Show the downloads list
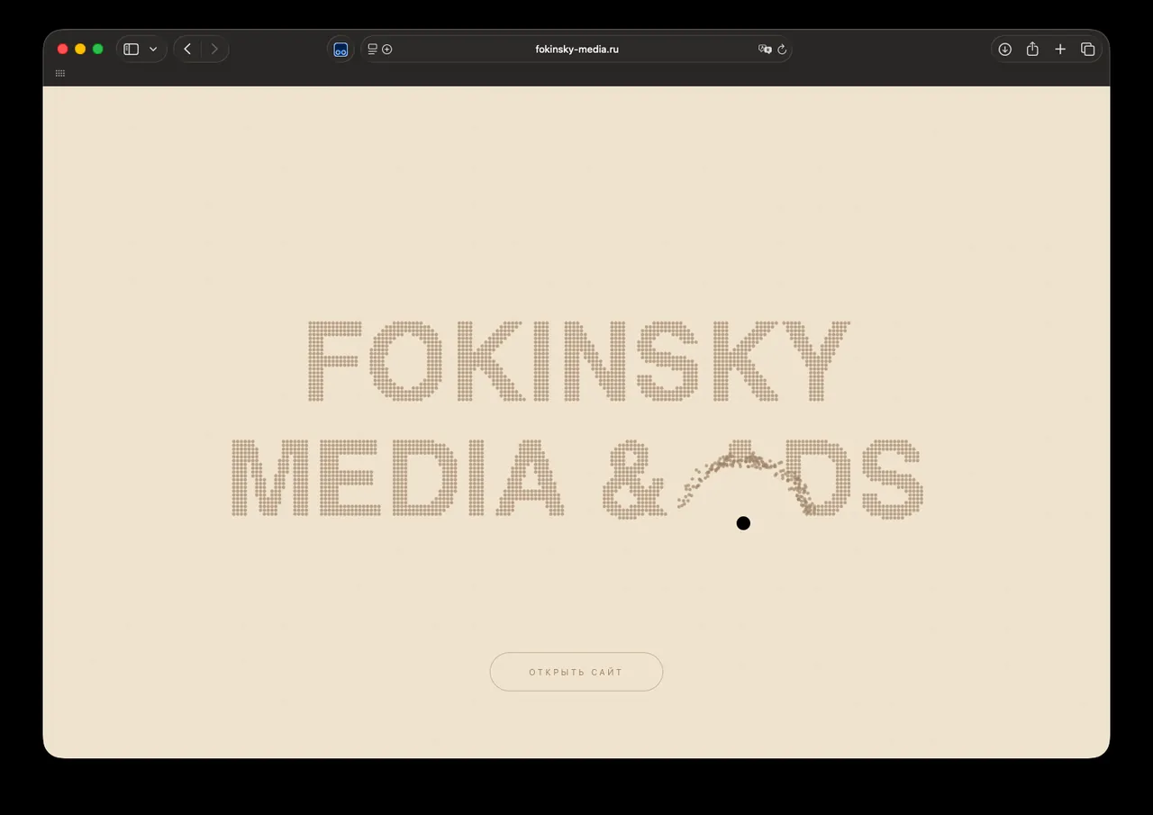 (1005, 50)
